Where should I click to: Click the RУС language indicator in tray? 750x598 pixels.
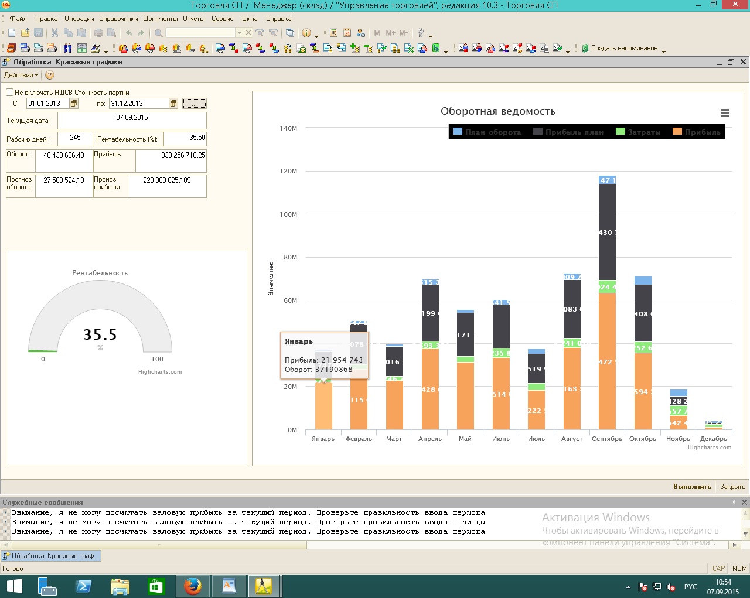pos(691,587)
